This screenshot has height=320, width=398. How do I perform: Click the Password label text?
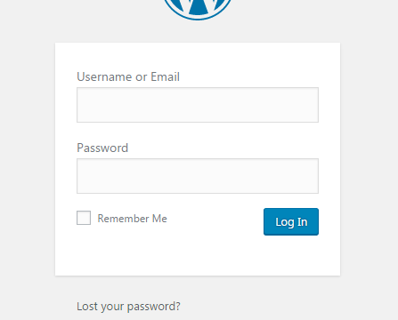(102, 148)
